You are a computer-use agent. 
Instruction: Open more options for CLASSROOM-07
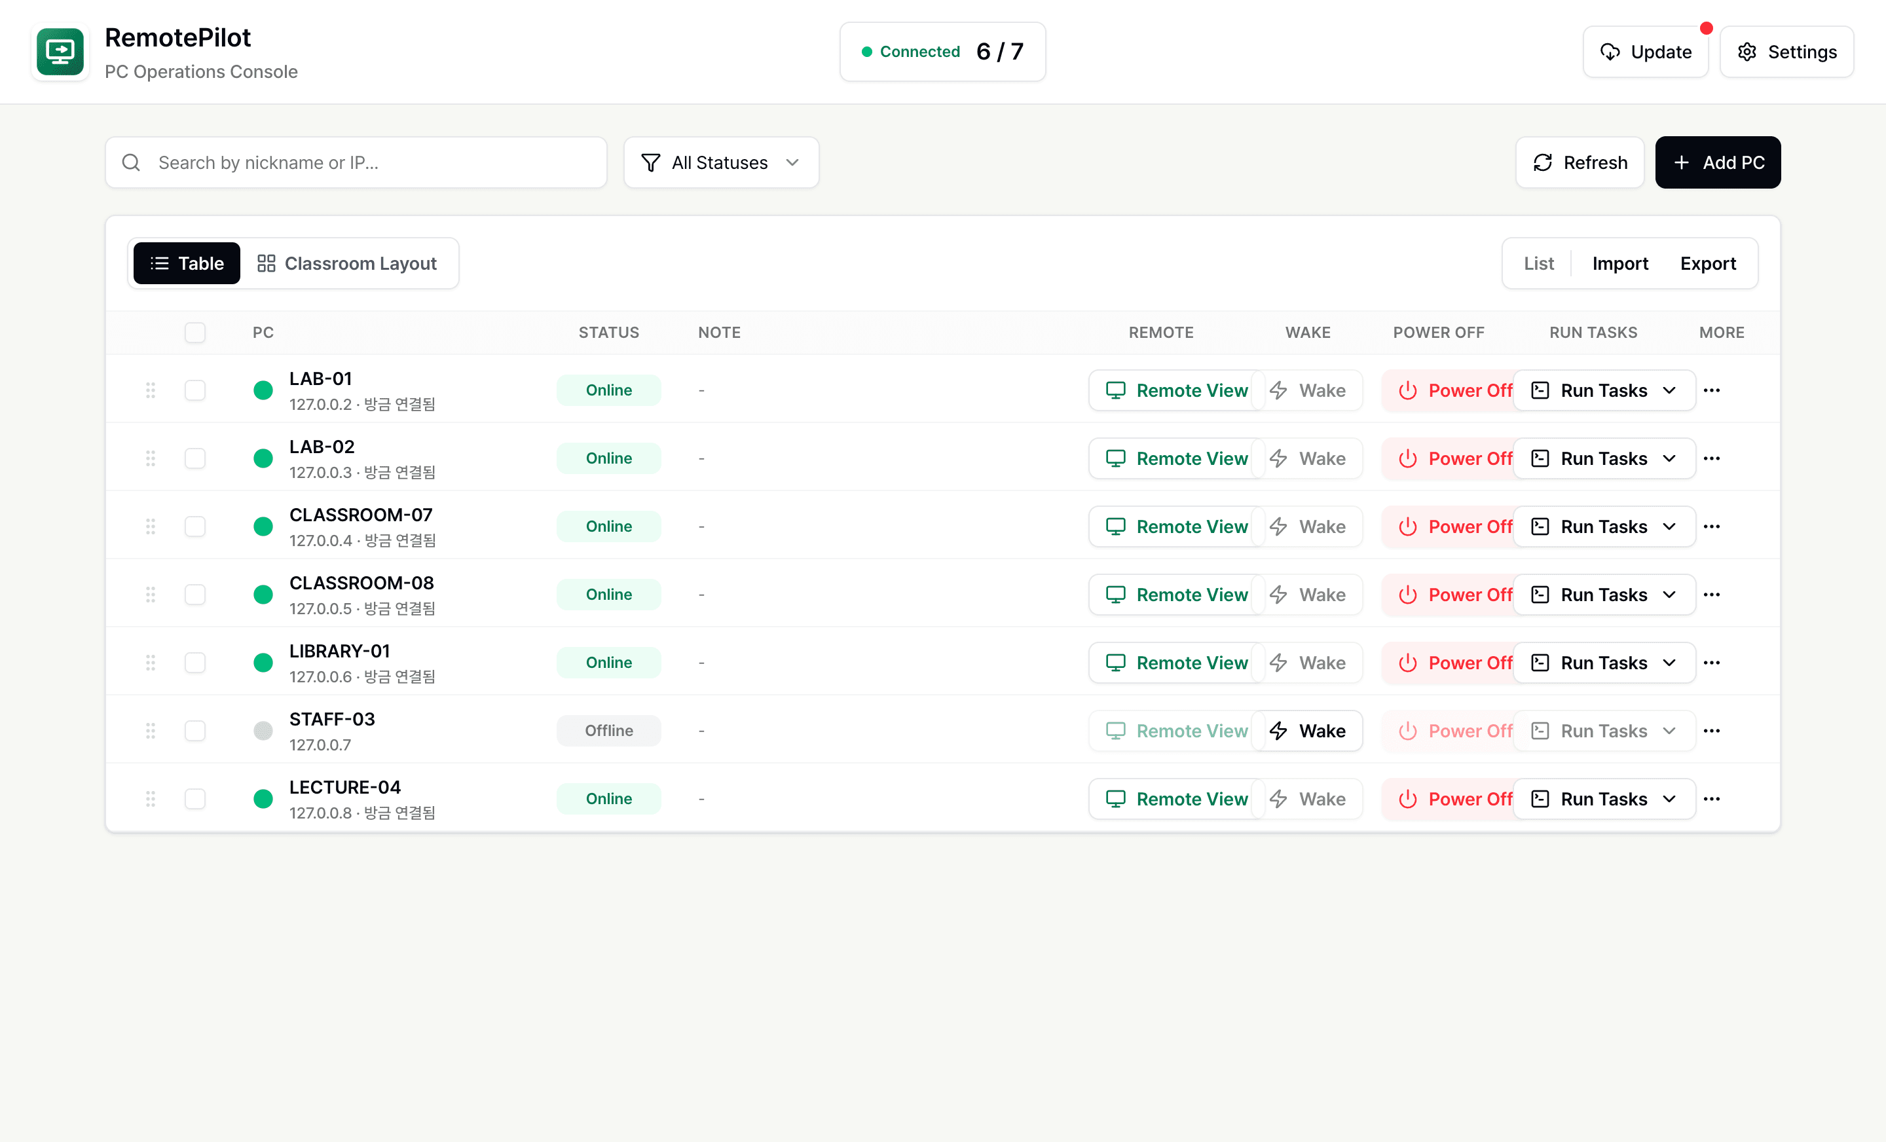pyautogui.click(x=1712, y=526)
